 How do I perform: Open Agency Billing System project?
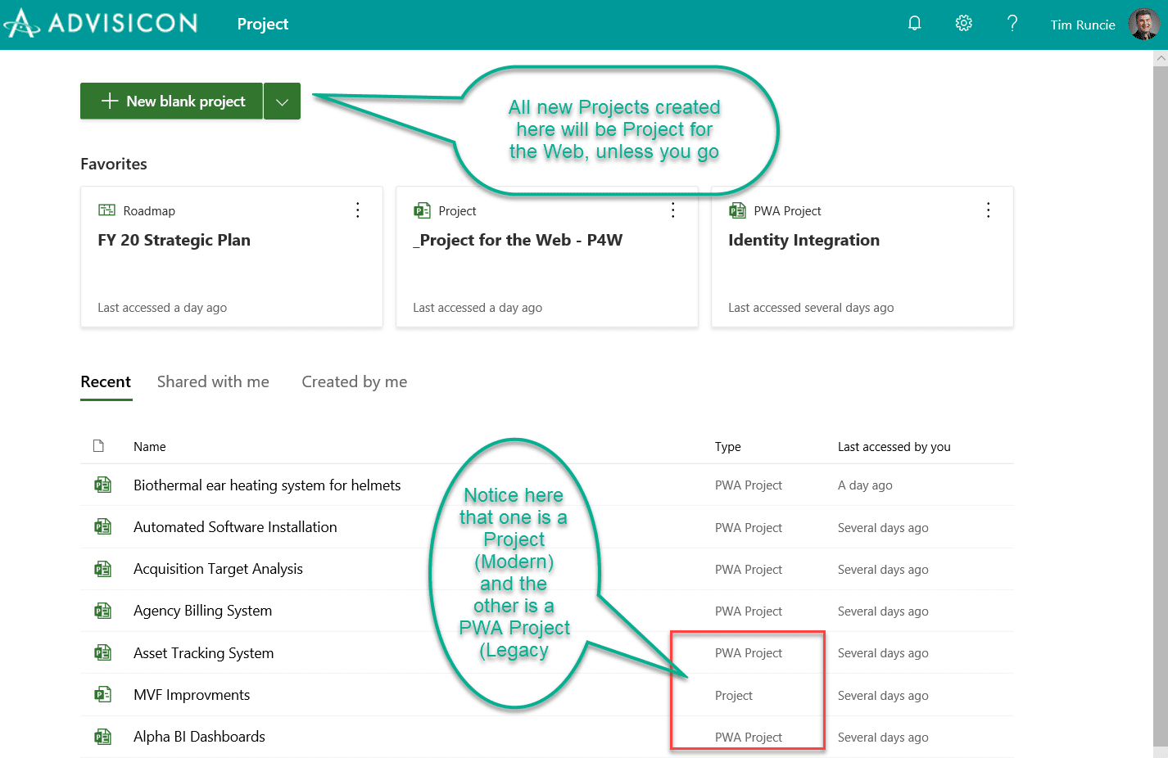tap(202, 611)
